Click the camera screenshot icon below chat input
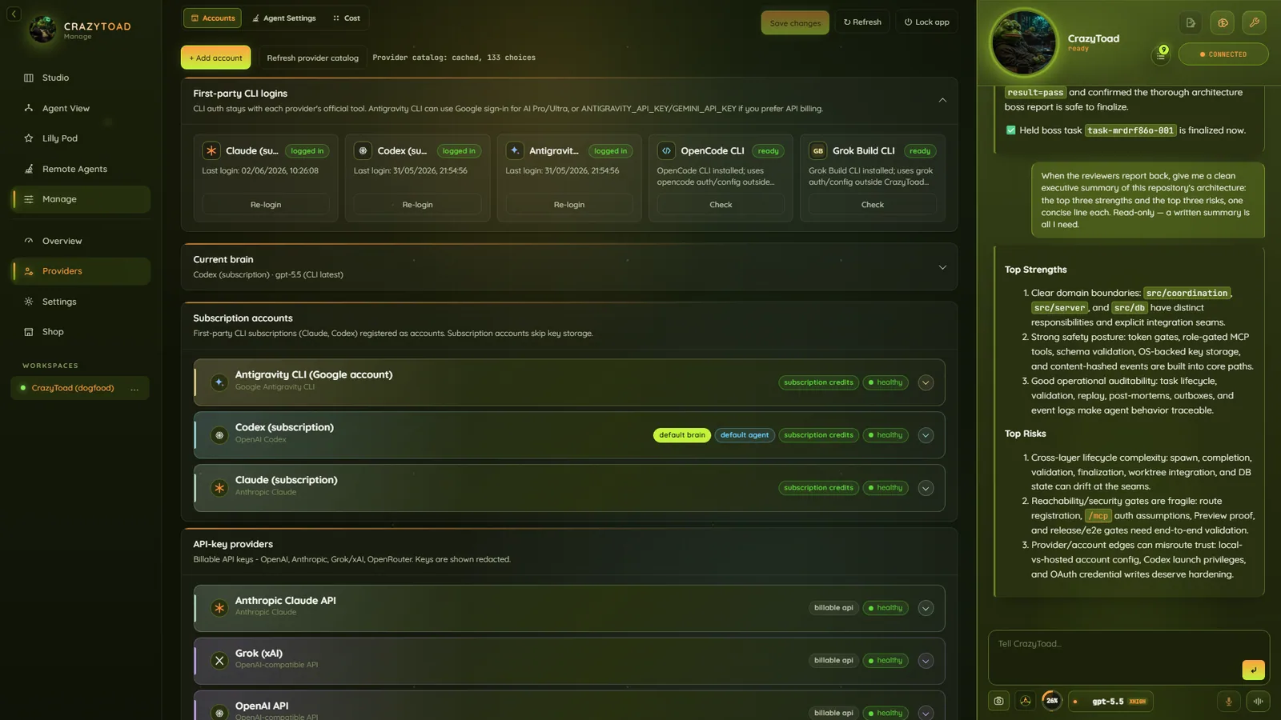Image resolution: width=1281 pixels, height=720 pixels. point(999,702)
